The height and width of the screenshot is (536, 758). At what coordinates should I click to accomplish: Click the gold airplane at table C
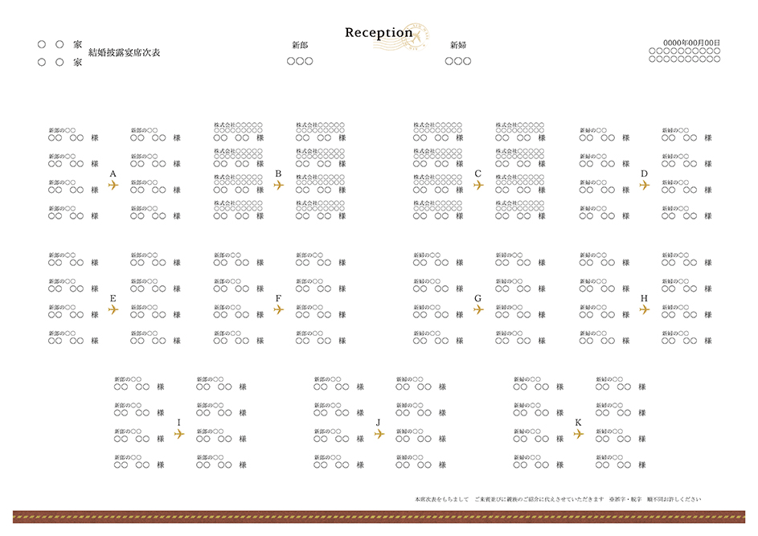point(478,185)
